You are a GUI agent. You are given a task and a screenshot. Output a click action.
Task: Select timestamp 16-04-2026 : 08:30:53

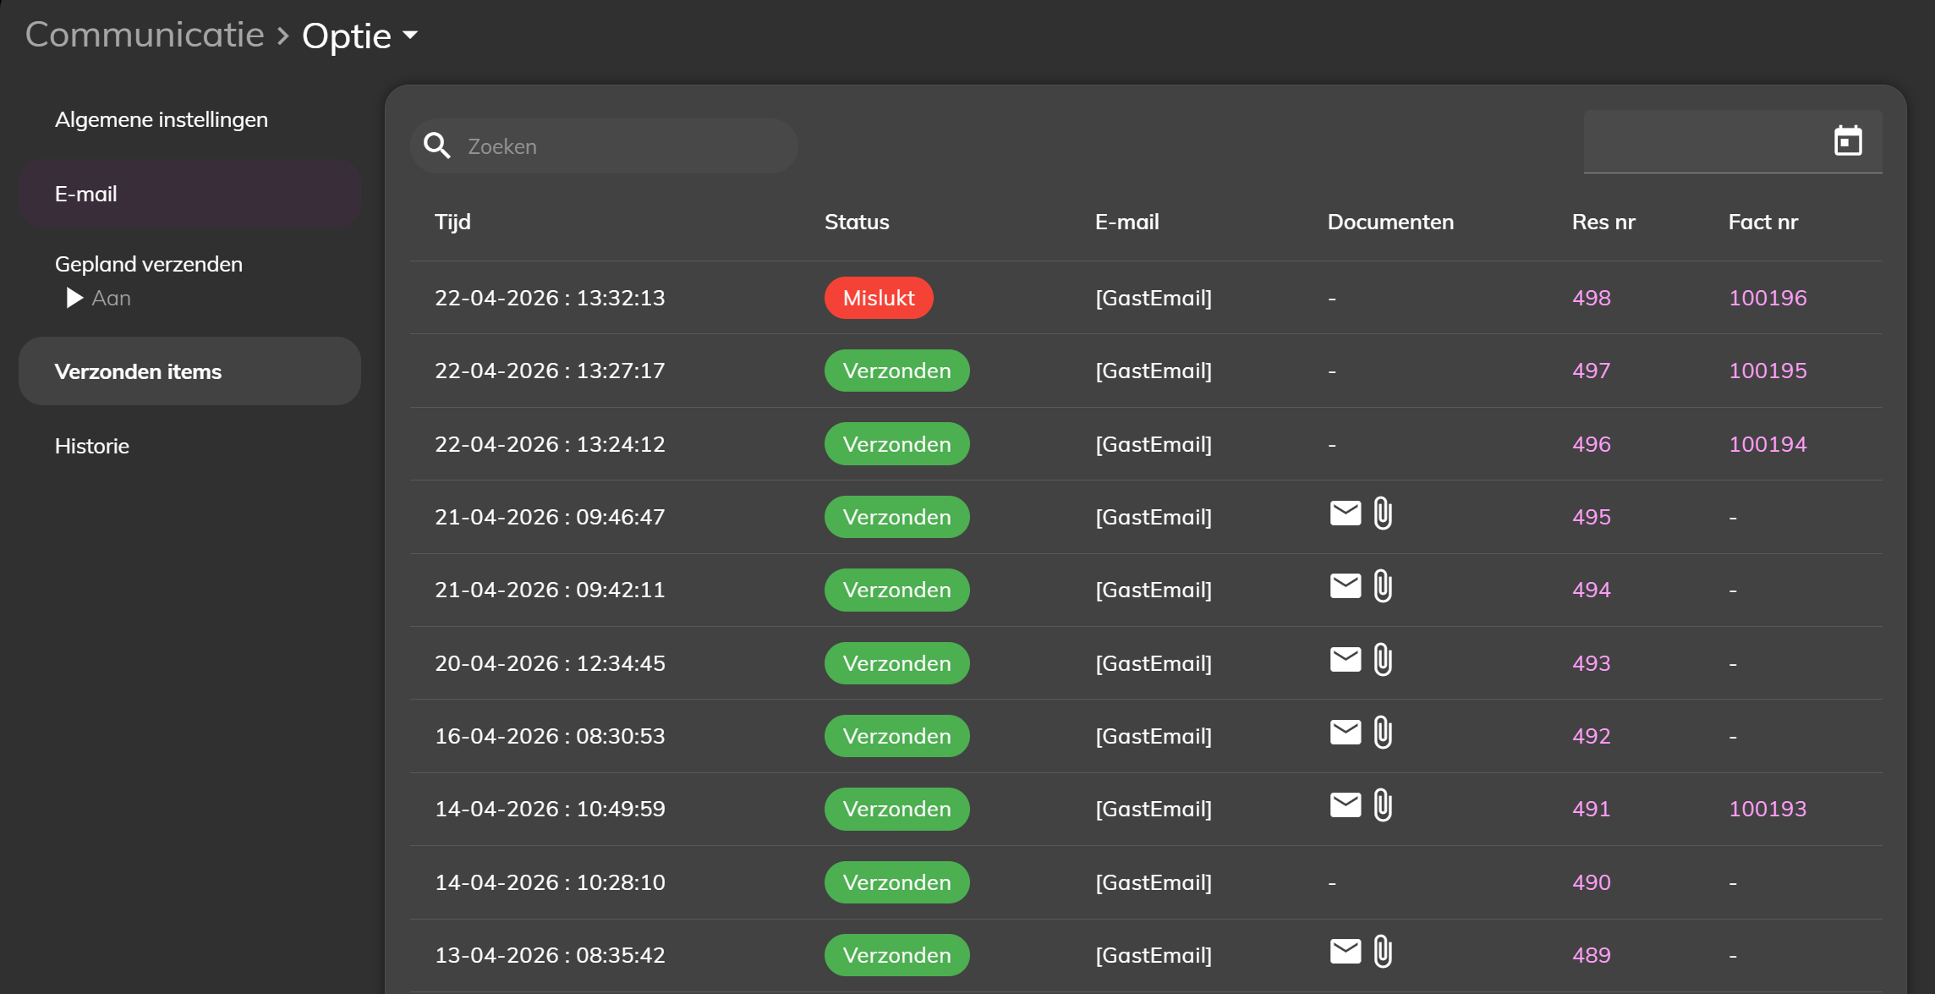coord(550,736)
